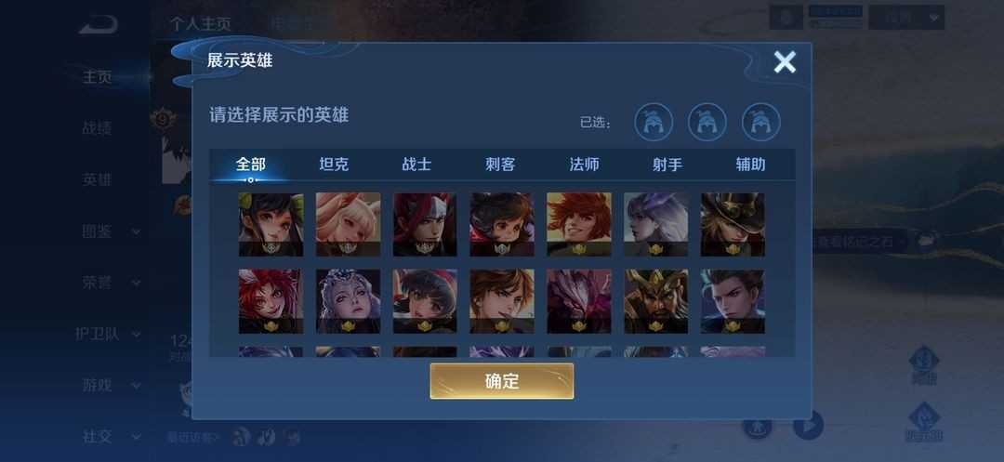The height and width of the screenshot is (462, 1004).
Task: Switch to the 坦克 tab
Action: tap(334, 165)
